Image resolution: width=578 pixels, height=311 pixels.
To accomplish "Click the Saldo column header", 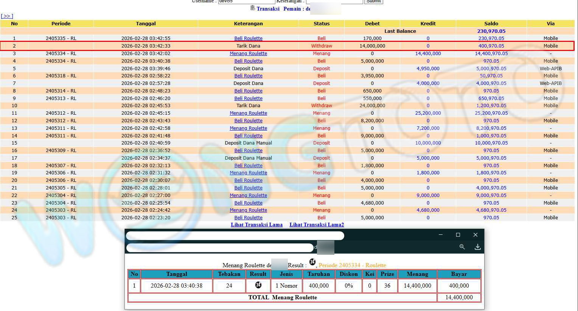I will pyautogui.click(x=491, y=23).
